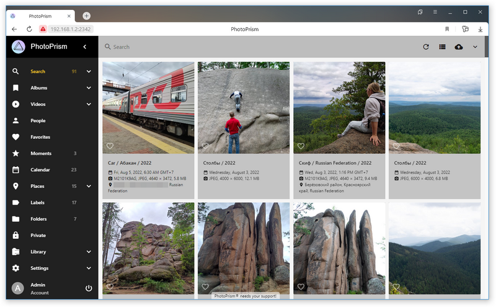Screen dimensions: 496x307
Task: Open the Calendar section
Action: click(40, 170)
